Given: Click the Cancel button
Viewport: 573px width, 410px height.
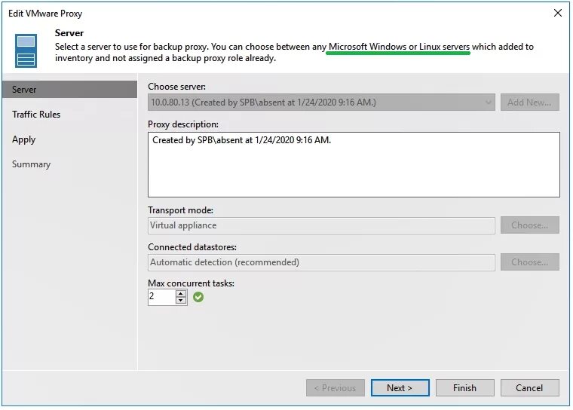Looking at the screenshot, I should coord(529,387).
